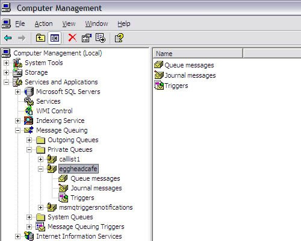Open the View menu
Screen dimensions: 301x241
69,23
